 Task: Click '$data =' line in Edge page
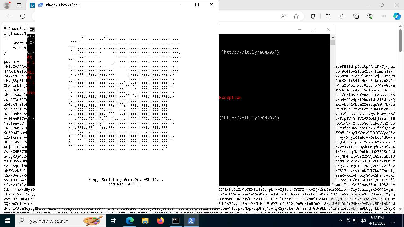pyautogui.click(x=12, y=62)
